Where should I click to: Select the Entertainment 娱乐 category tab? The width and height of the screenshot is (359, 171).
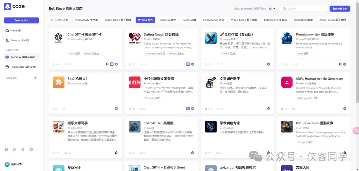(x=276, y=20)
